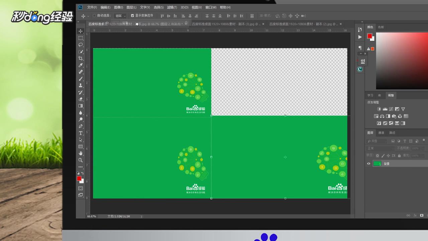Open the Paragraph panel icon
Screen dimensions: 428x241
tap(360, 48)
